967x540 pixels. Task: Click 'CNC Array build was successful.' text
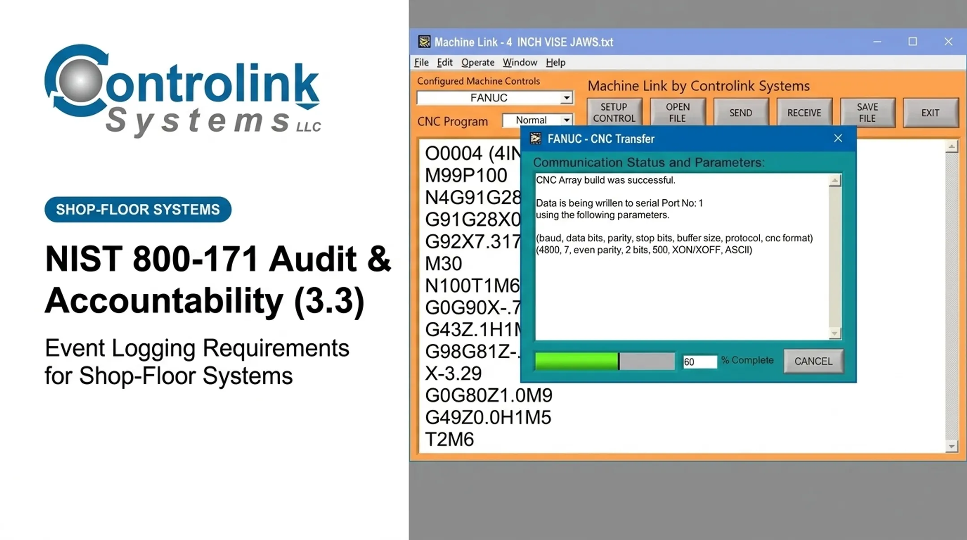point(605,180)
